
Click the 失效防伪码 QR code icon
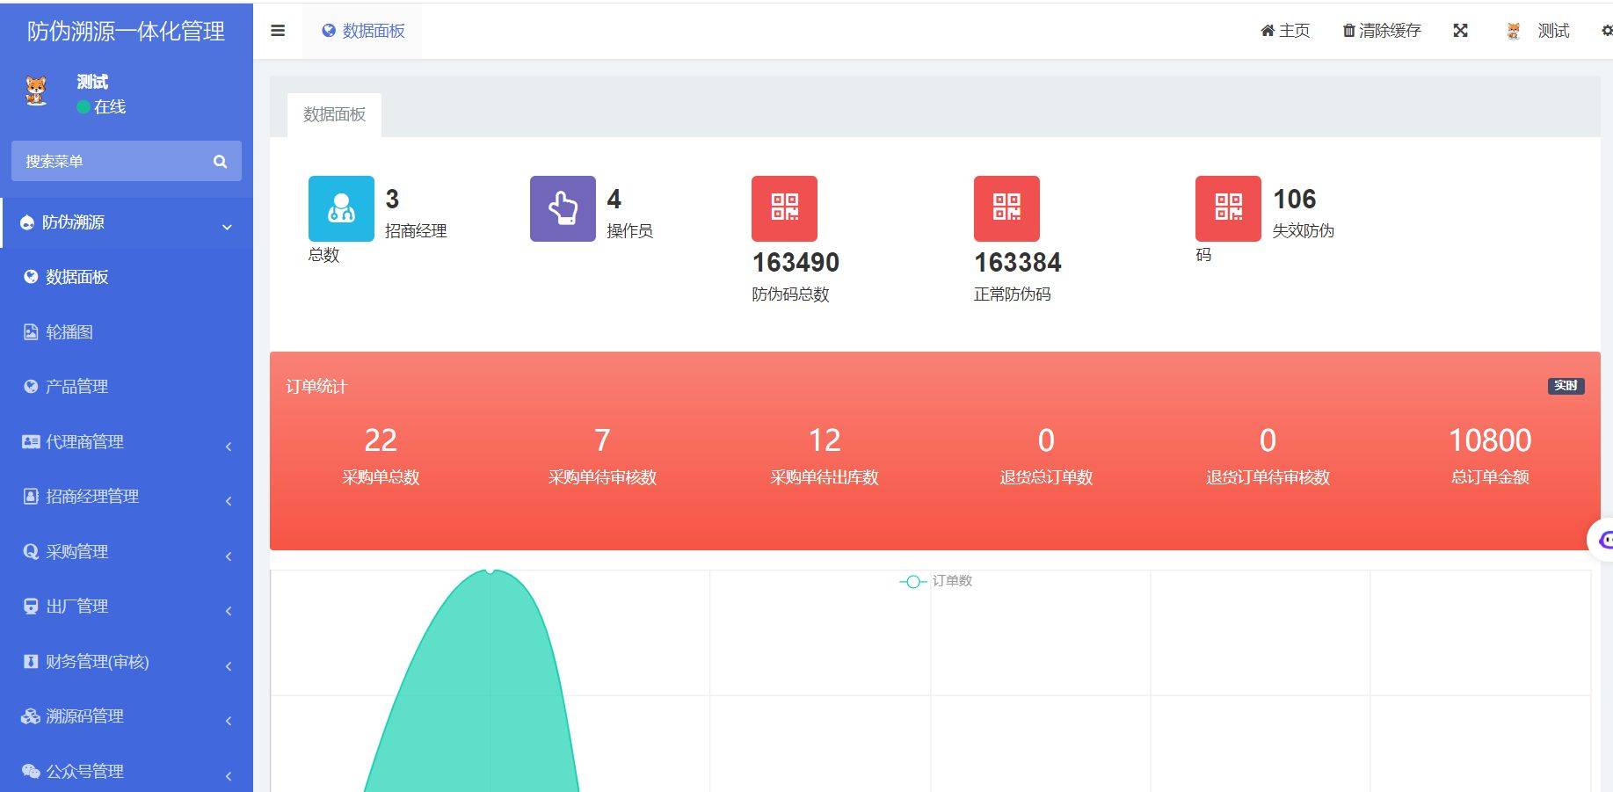click(1228, 208)
